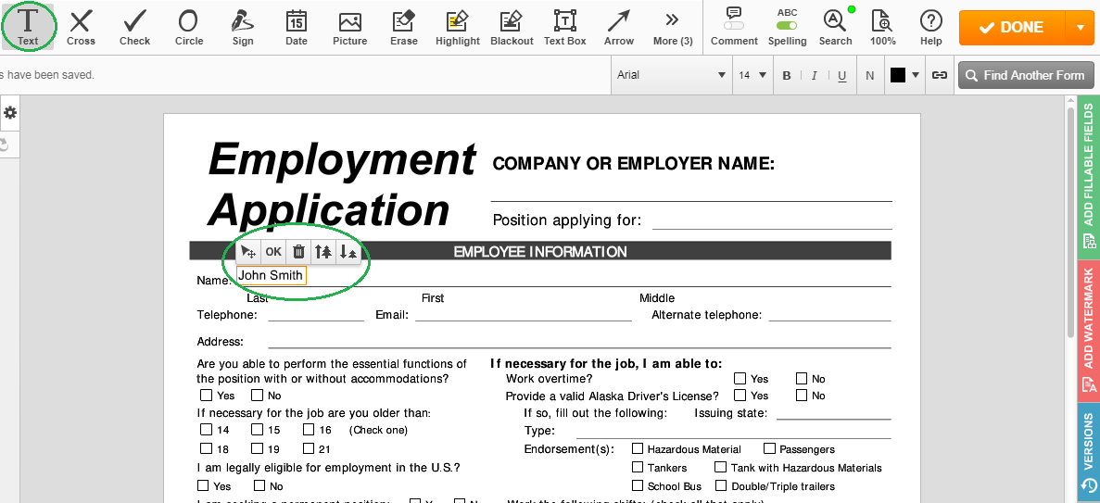Open the font size 14 dropdown
The height and width of the screenshot is (503, 1100).
[752, 75]
